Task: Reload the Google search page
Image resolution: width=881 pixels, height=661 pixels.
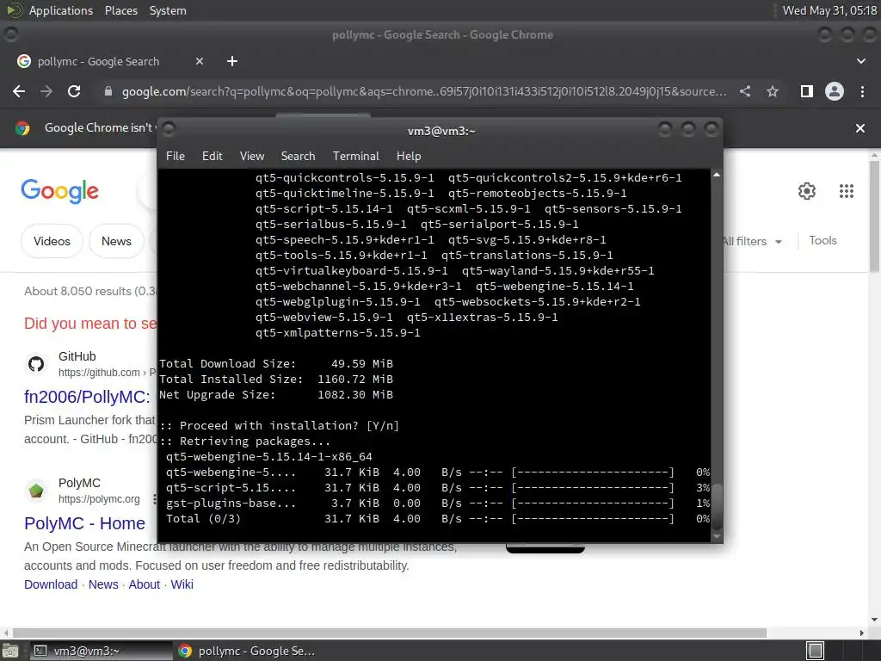Action: click(x=74, y=91)
